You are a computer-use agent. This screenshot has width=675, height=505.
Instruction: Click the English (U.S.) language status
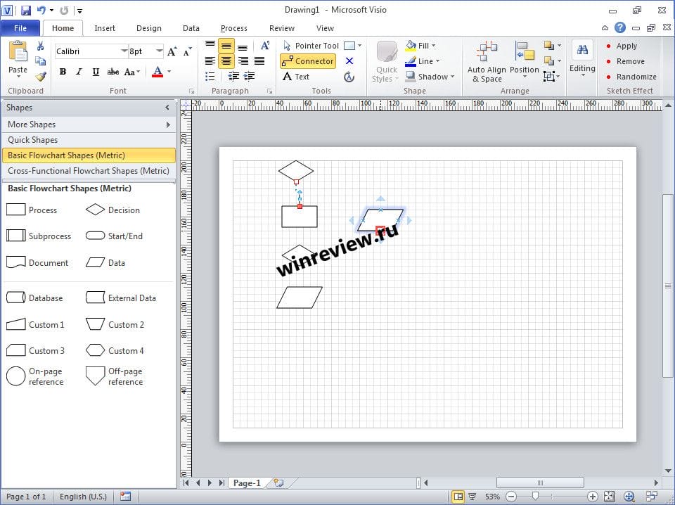pyautogui.click(x=83, y=497)
